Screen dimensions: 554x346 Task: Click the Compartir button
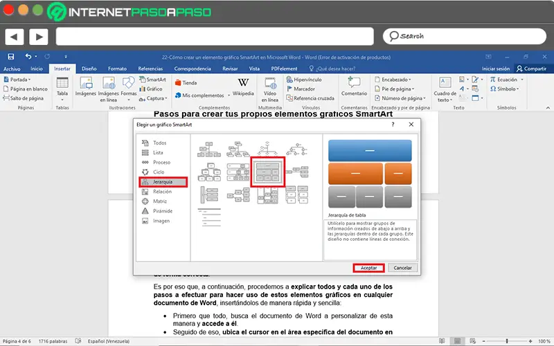click(531, 69)
